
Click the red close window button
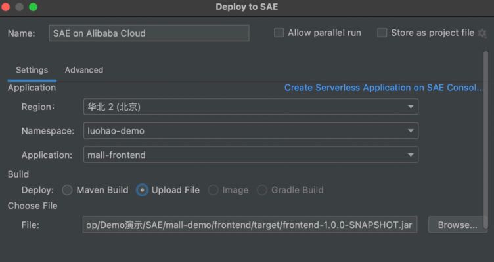click(7, 7)
